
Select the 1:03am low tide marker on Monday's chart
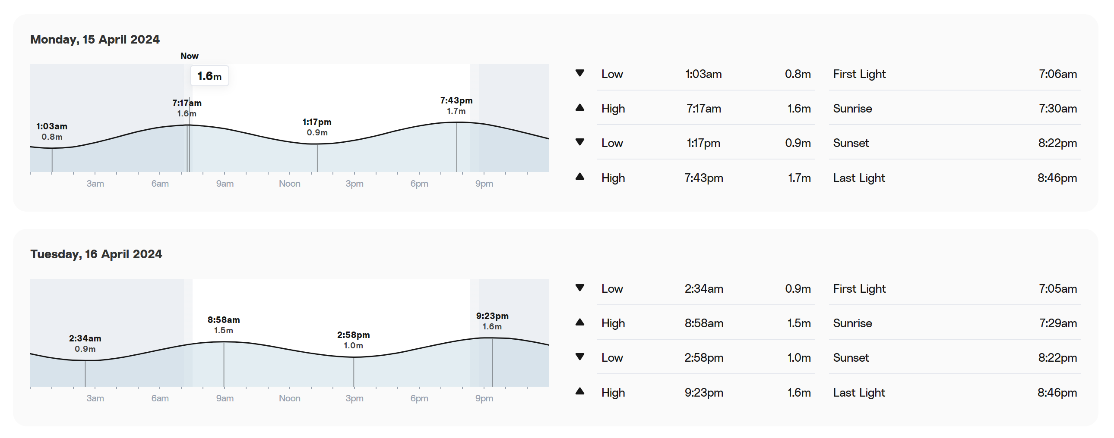(52, 131)
